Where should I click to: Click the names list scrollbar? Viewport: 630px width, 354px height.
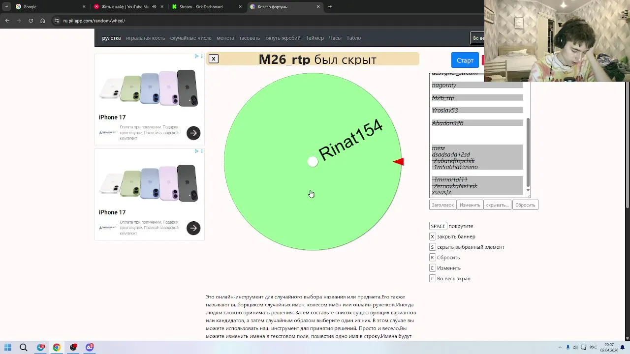click(x=528, y=152)
